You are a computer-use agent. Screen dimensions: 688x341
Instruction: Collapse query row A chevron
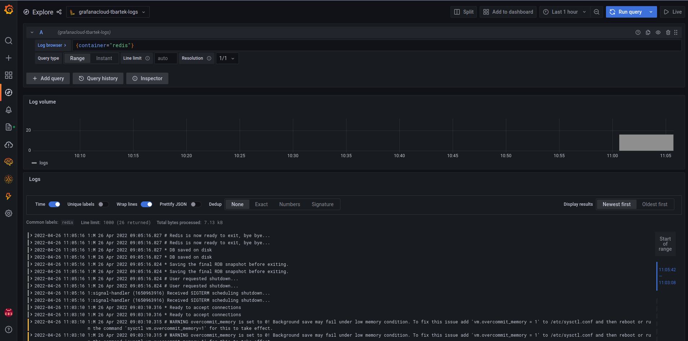coord(32,32)
